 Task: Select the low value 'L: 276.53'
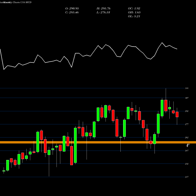[103, 13]
